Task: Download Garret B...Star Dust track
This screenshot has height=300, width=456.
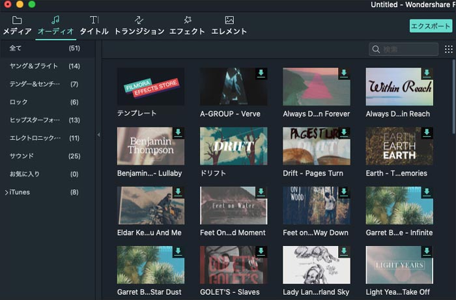Action: click(x=178, y=252)
